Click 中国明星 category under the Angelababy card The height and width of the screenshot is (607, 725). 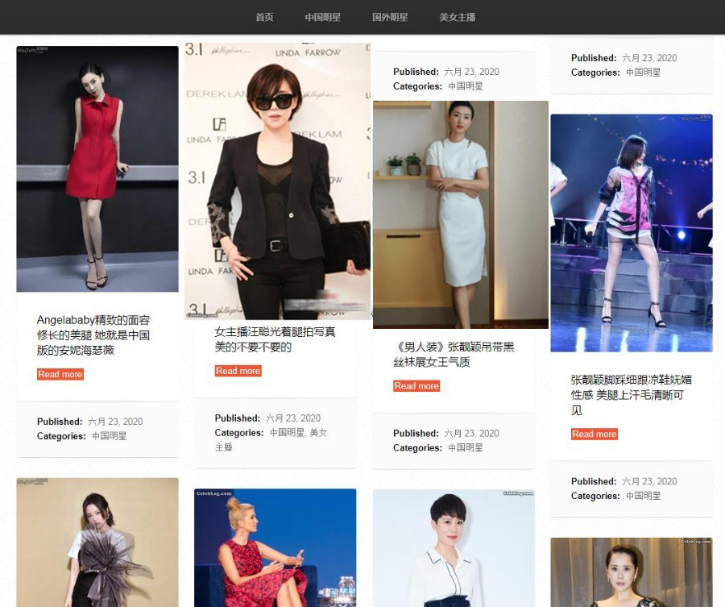(109, 436)
